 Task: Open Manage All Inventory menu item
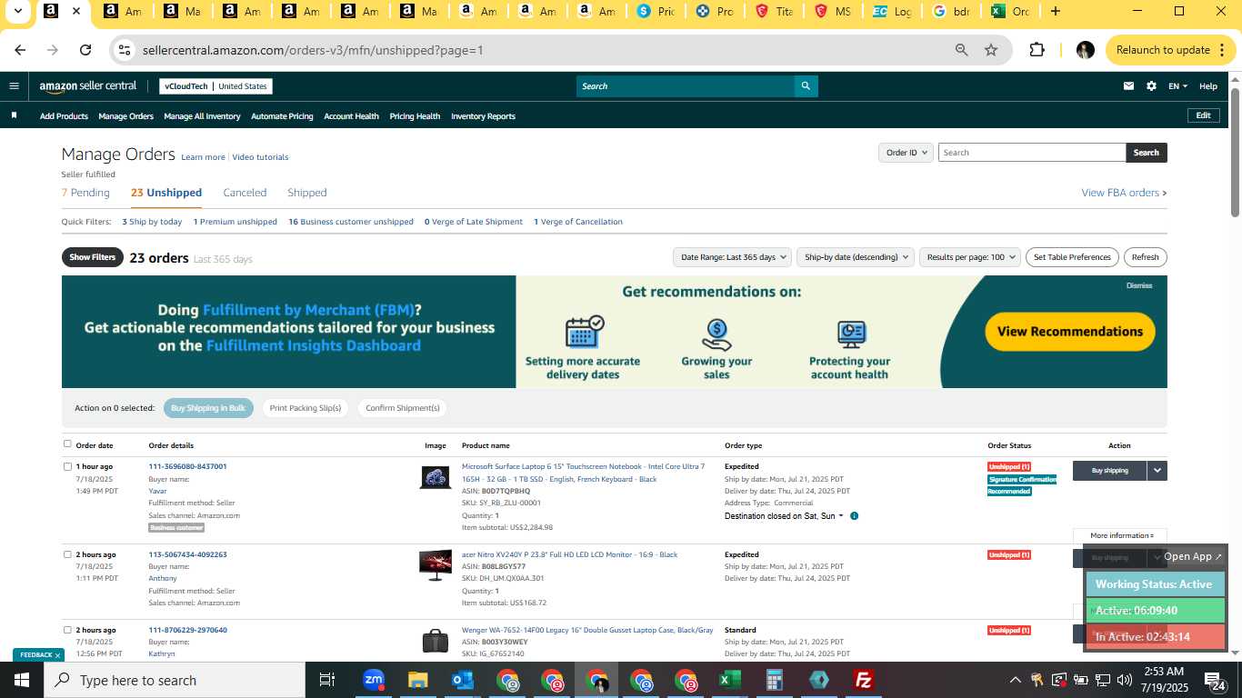click(x=202, y=116)
